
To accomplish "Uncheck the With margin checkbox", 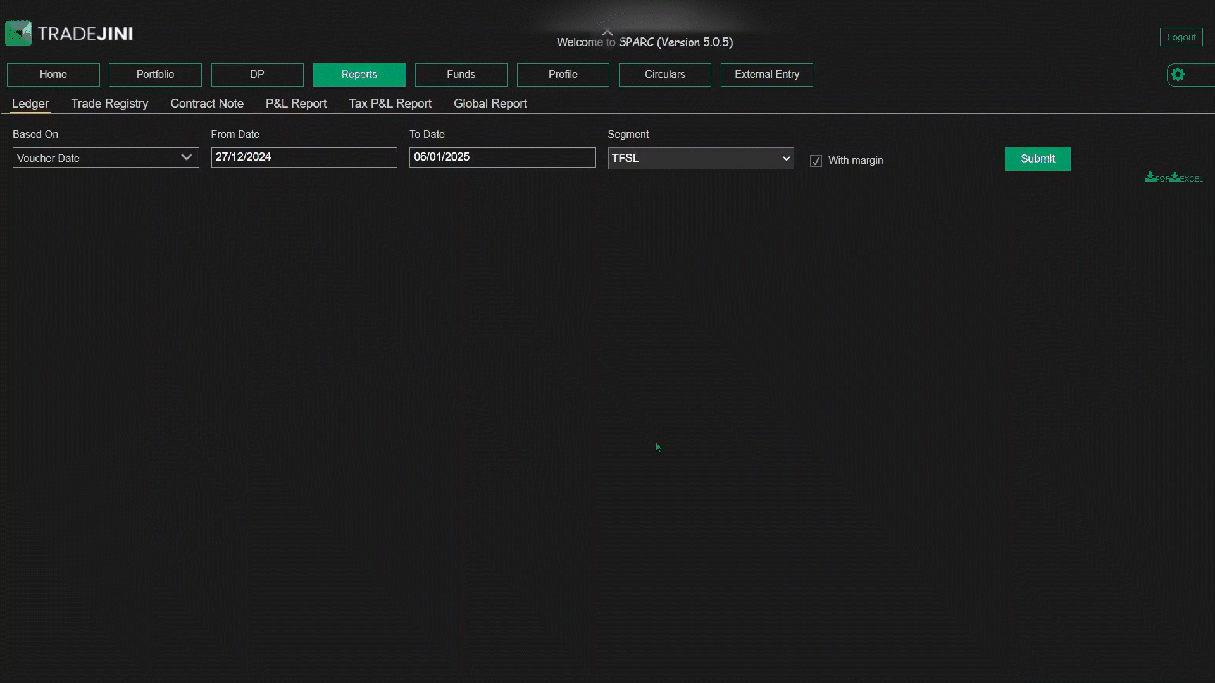I will coord(815,161).
